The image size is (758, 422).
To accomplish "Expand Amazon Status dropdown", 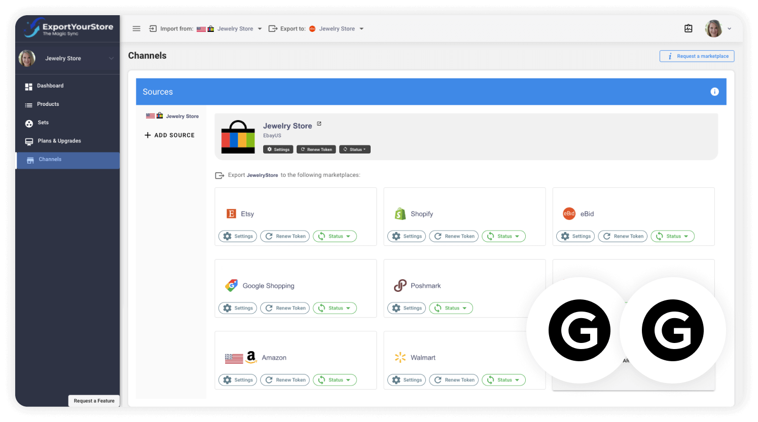I will [335, 380].
